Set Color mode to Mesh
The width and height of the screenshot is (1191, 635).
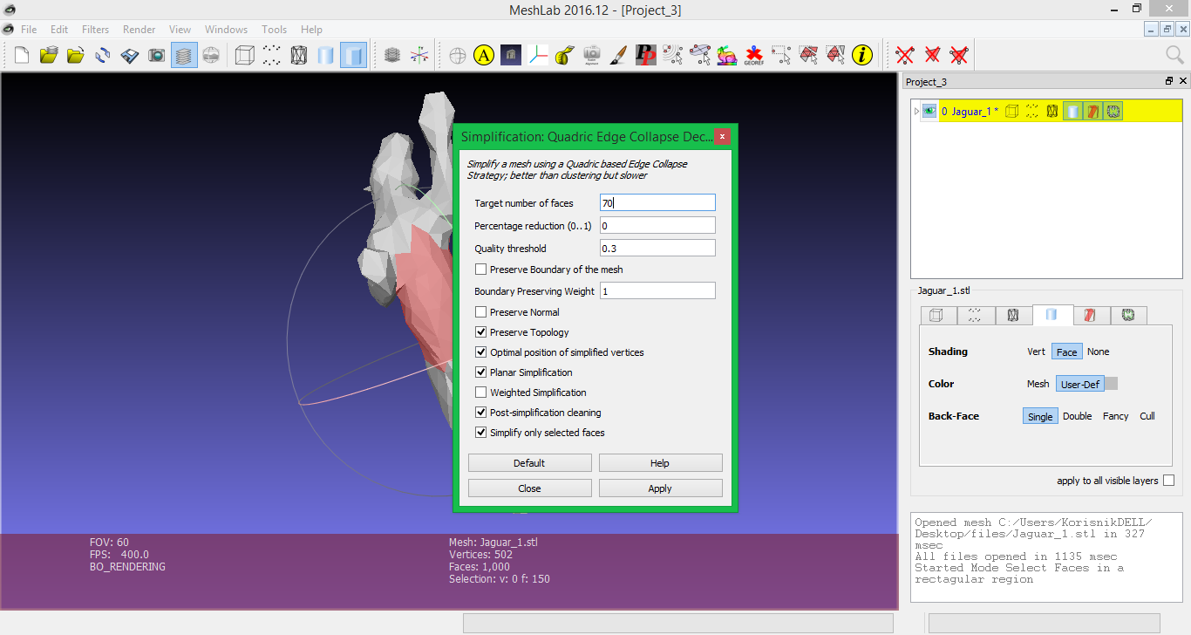coord(1038,384)
